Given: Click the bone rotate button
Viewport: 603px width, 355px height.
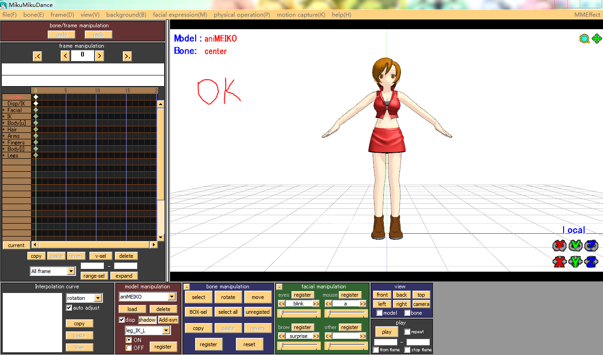Looking at the screenshot, I should [x=228, y=297].
